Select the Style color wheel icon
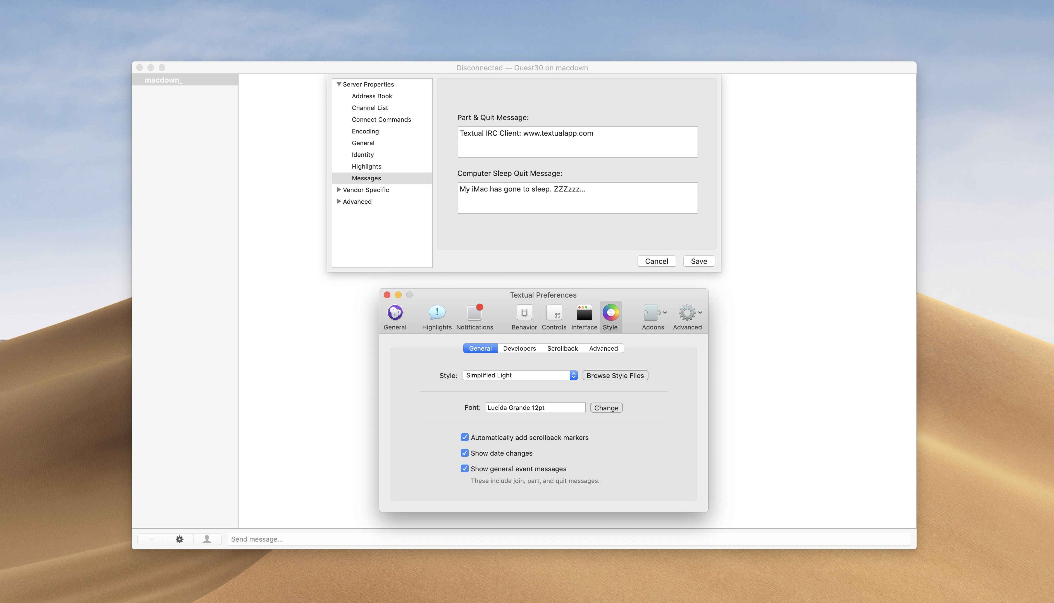Screen dimensions: 1054x603 (611, 313)
